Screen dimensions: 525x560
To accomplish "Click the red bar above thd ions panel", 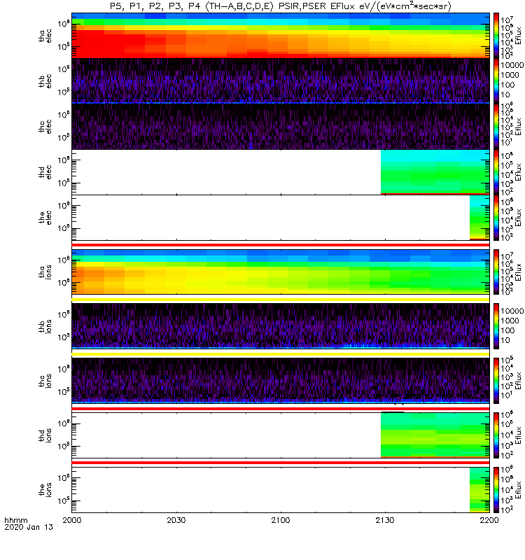I will pyautogui.click(x=281, y=409).
